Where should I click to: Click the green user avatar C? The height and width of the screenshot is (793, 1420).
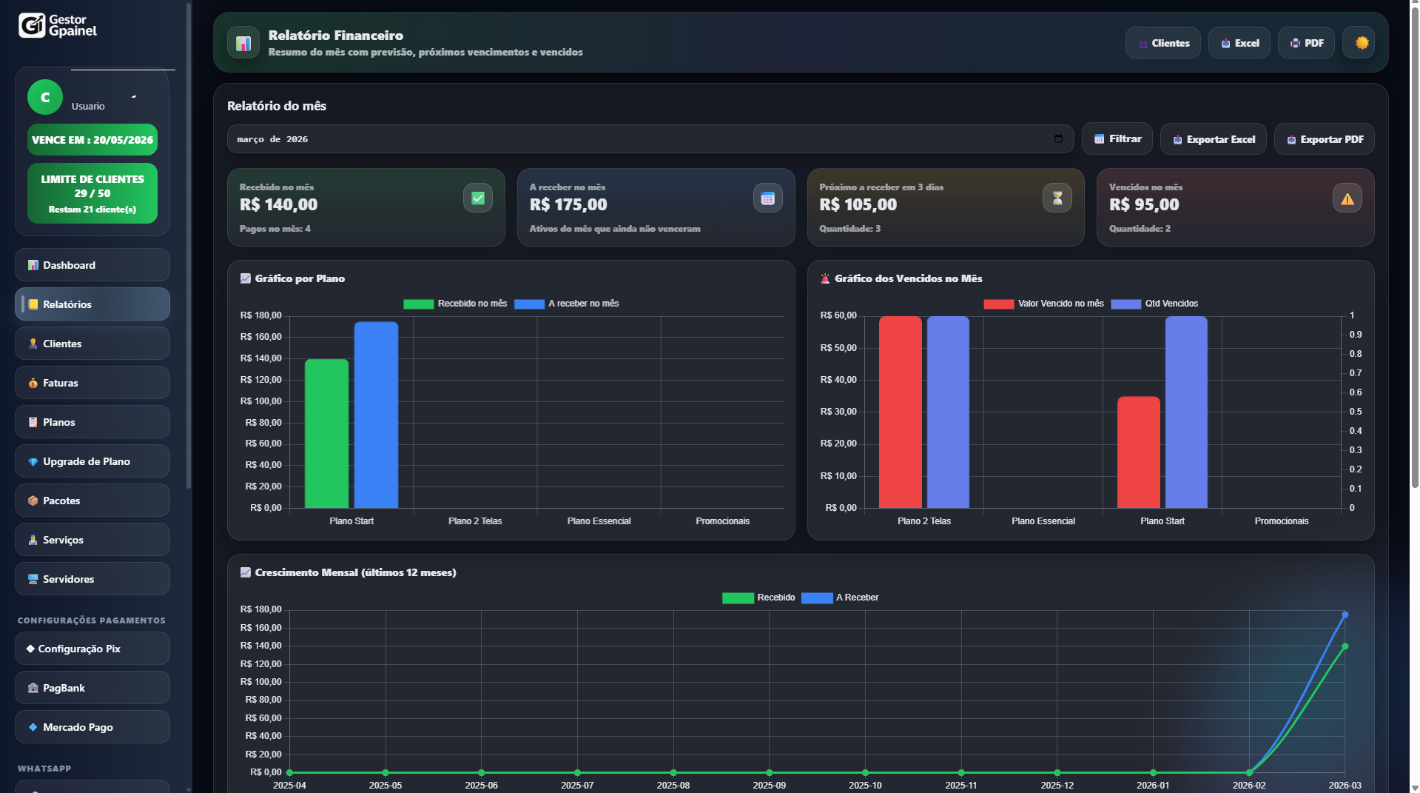click(45, 97)
